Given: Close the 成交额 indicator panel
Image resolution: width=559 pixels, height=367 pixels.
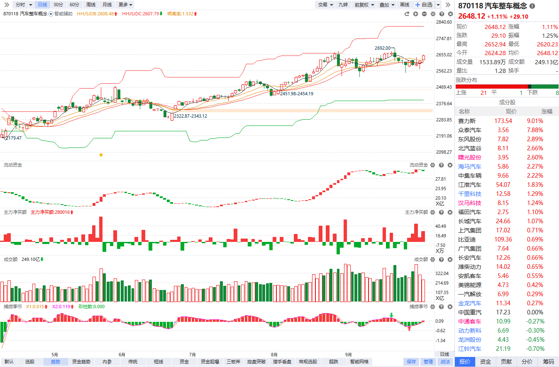Looking at the screenshot, I should pos(450,259).
